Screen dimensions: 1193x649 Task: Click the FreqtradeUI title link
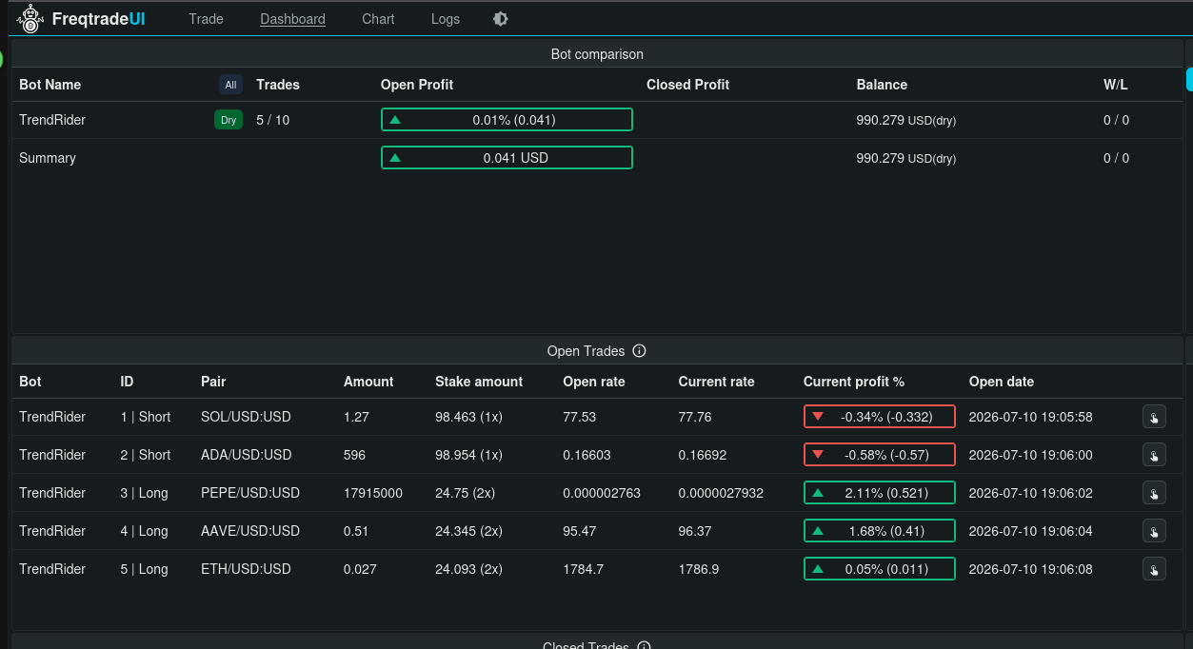(x=98, y=19)
